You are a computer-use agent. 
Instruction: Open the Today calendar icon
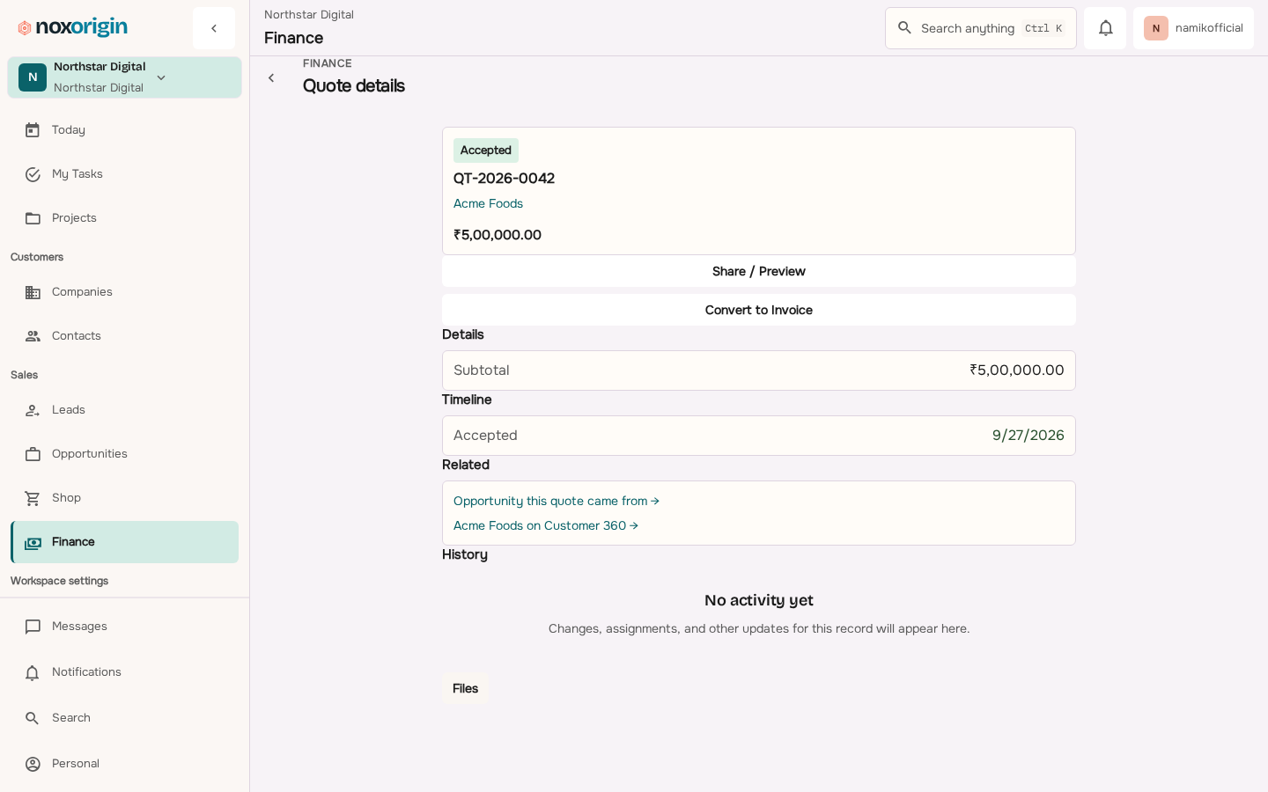pos(33,130)
